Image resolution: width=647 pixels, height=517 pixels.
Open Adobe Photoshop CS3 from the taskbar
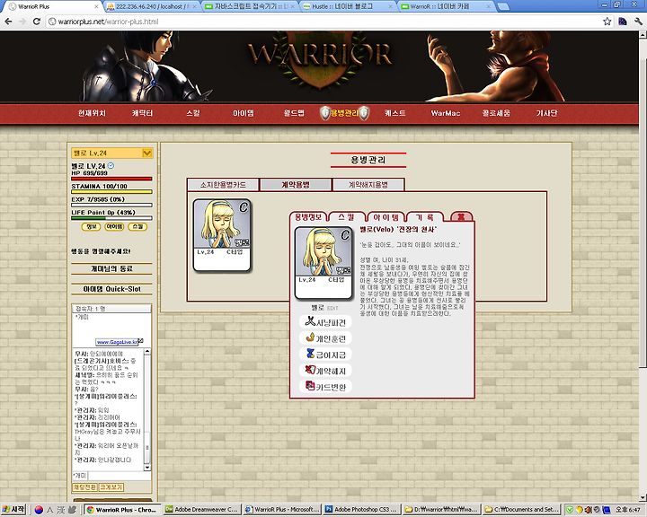[x=362, y=510]
